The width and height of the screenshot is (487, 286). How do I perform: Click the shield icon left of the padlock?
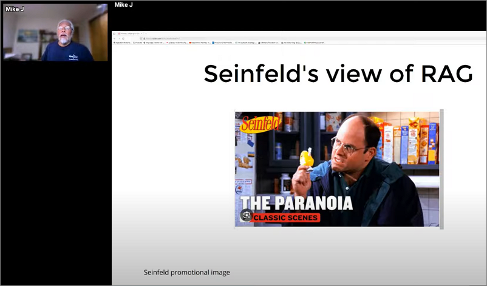pos(141,38)
